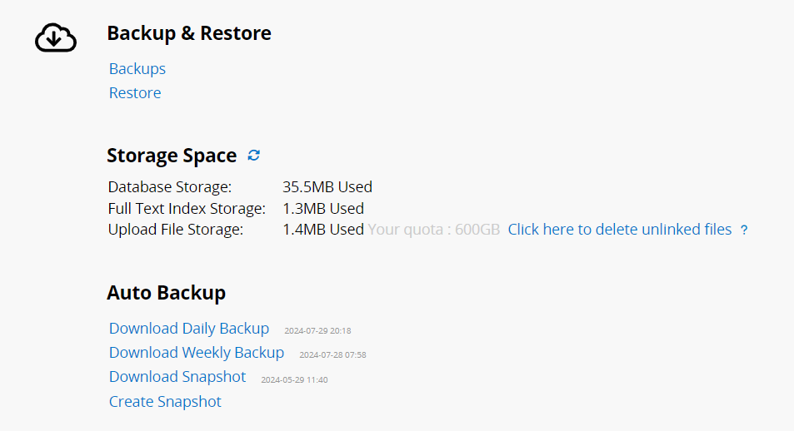Screen dimensions: 794x431
Task: Click here to delete unlinked files
Action: 619,230
